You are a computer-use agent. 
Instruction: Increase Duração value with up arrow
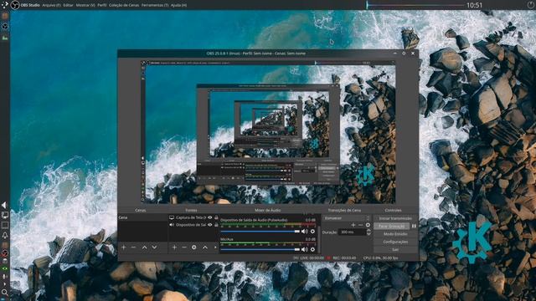point(368,231)
